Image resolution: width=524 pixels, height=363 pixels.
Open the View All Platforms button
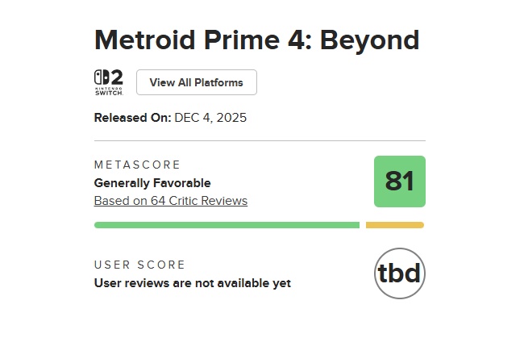click(x=196, y=82)
